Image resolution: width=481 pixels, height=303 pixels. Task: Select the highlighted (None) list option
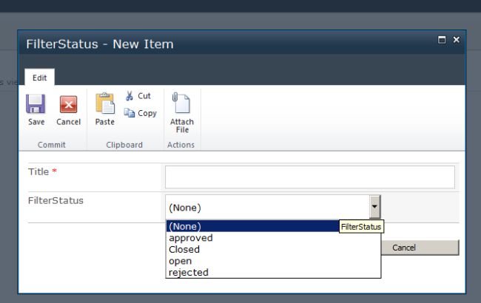[252, 226]
